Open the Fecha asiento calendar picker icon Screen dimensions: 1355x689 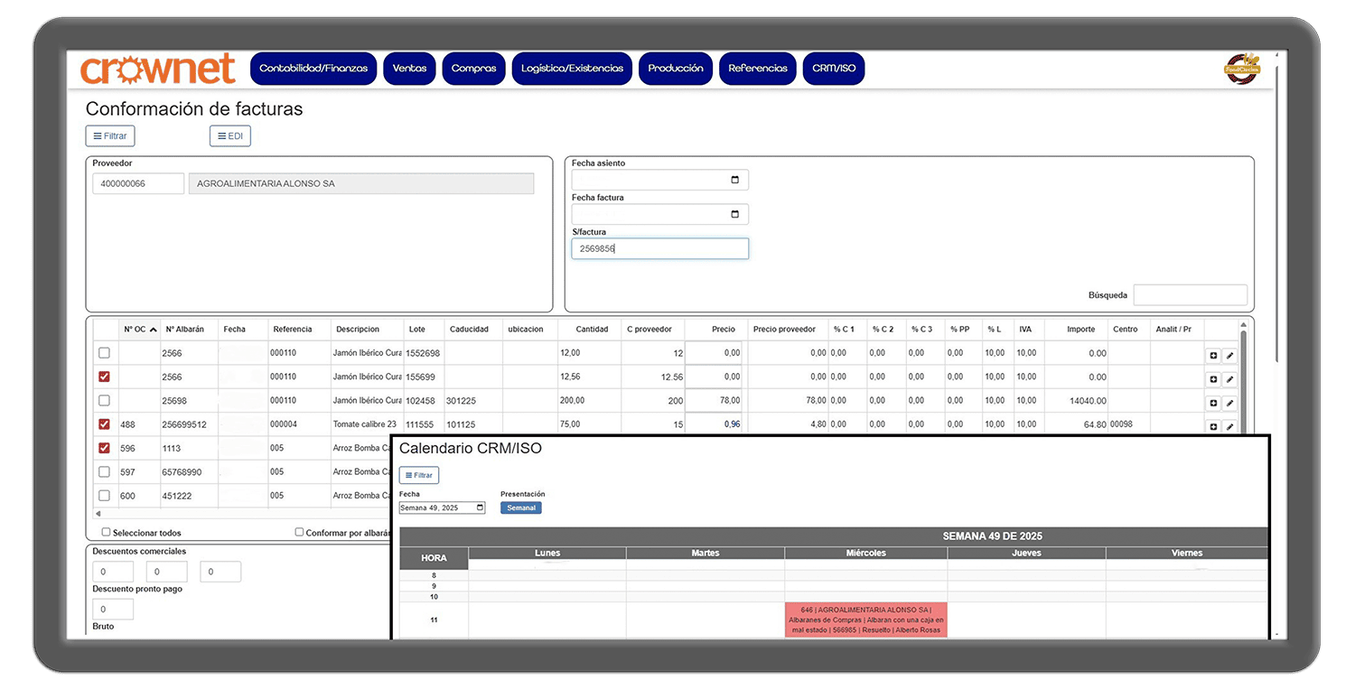pos(734,181)
